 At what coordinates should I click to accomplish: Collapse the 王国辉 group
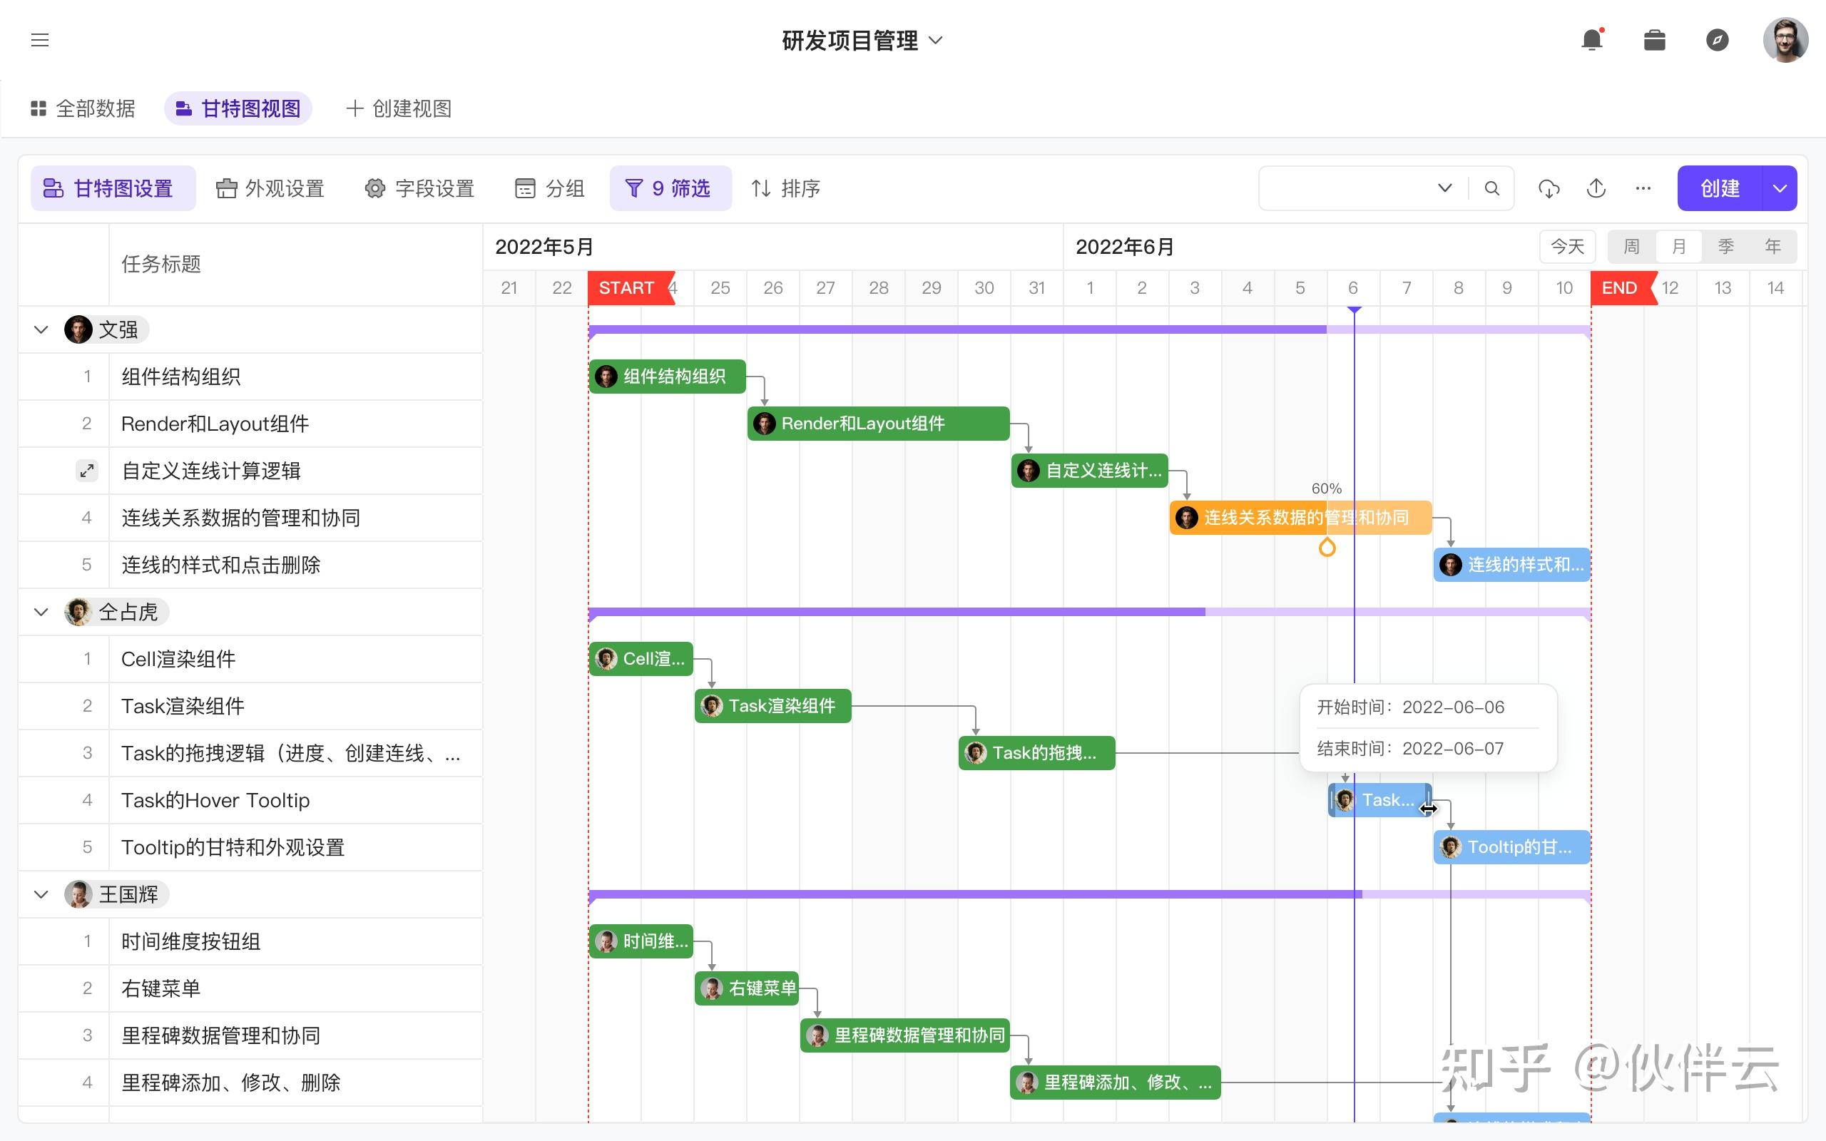(x=41, y=894)
